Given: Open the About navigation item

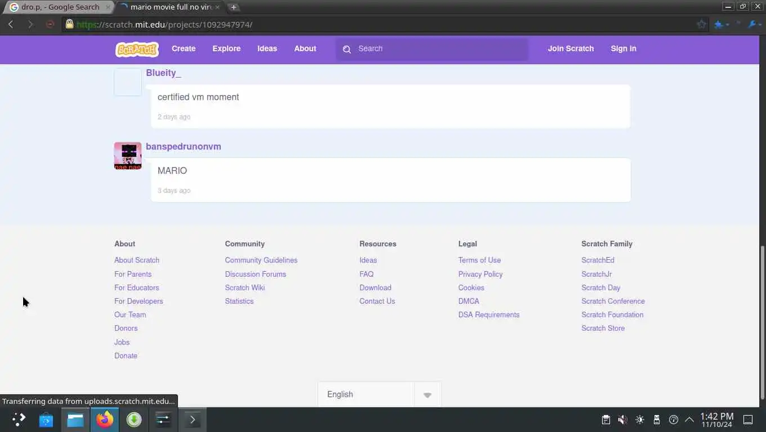Looking at the screenshot, I should click(x=305, y=49).
